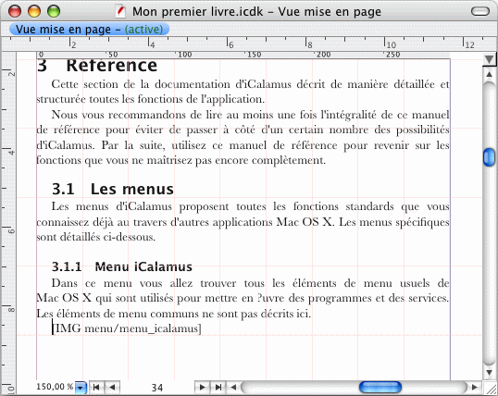The height and width of the screenshot is (396, 498).
Task: Click the '[IMG menu/menu_icalamus]' placeholder text
Action: coord(127,328)
